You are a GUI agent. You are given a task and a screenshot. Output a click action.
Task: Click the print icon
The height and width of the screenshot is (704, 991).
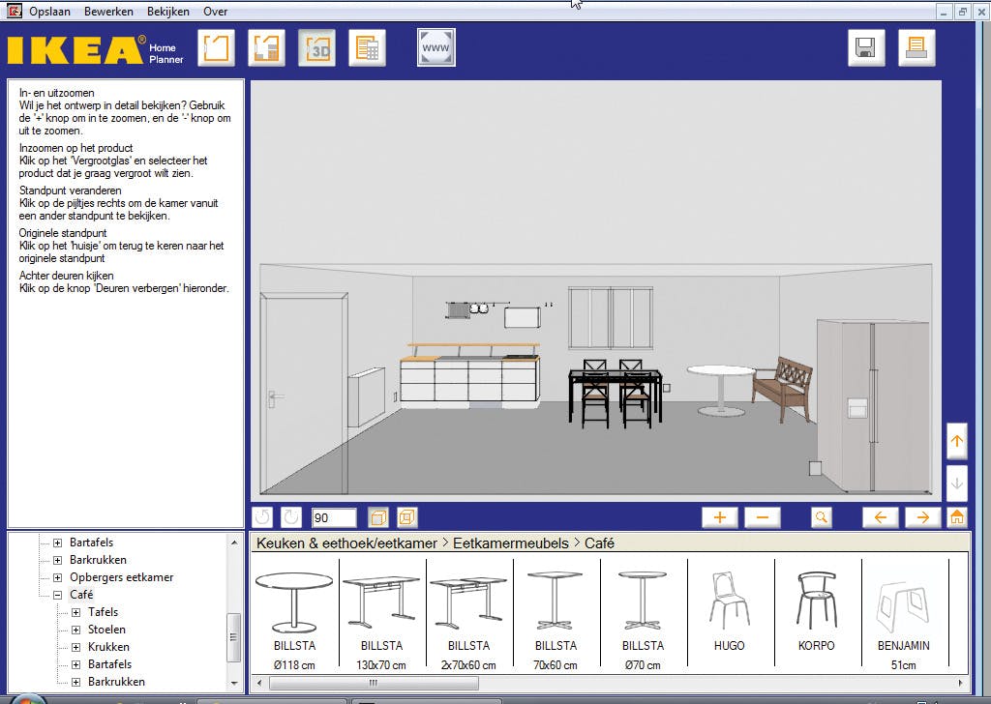[916, 48]
